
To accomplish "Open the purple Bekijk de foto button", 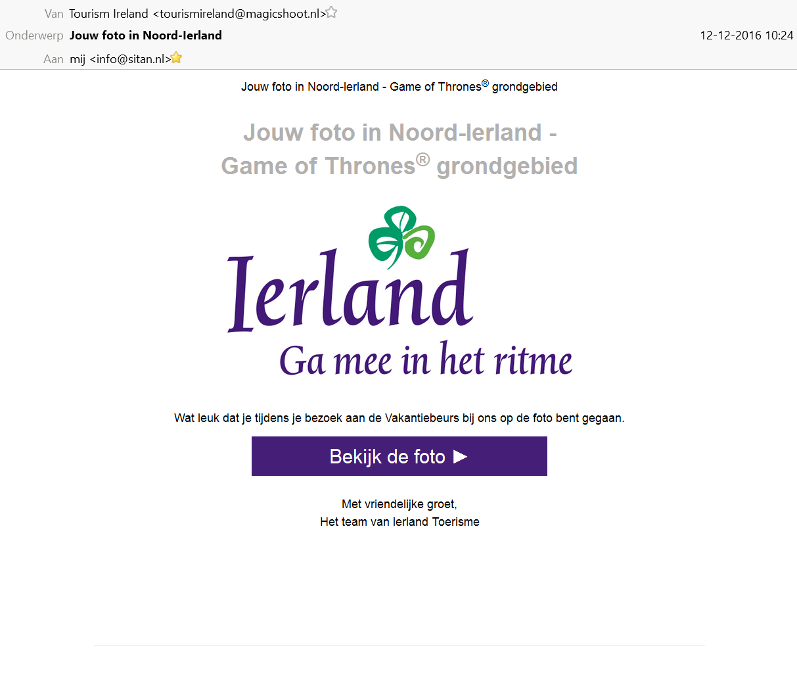I will 399,456.
